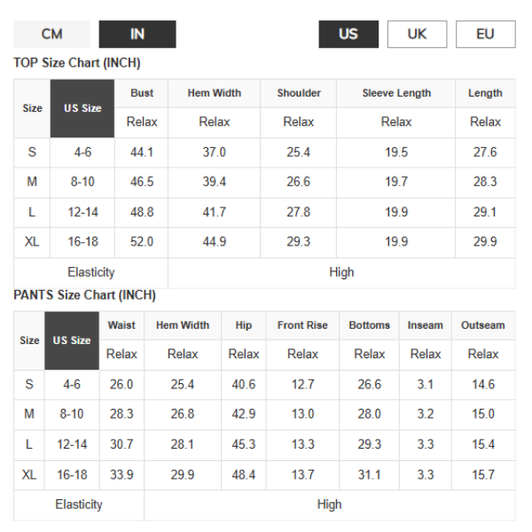Select the US sizing region button
Screen dimensions: 532x532
[x=348, y=35]
